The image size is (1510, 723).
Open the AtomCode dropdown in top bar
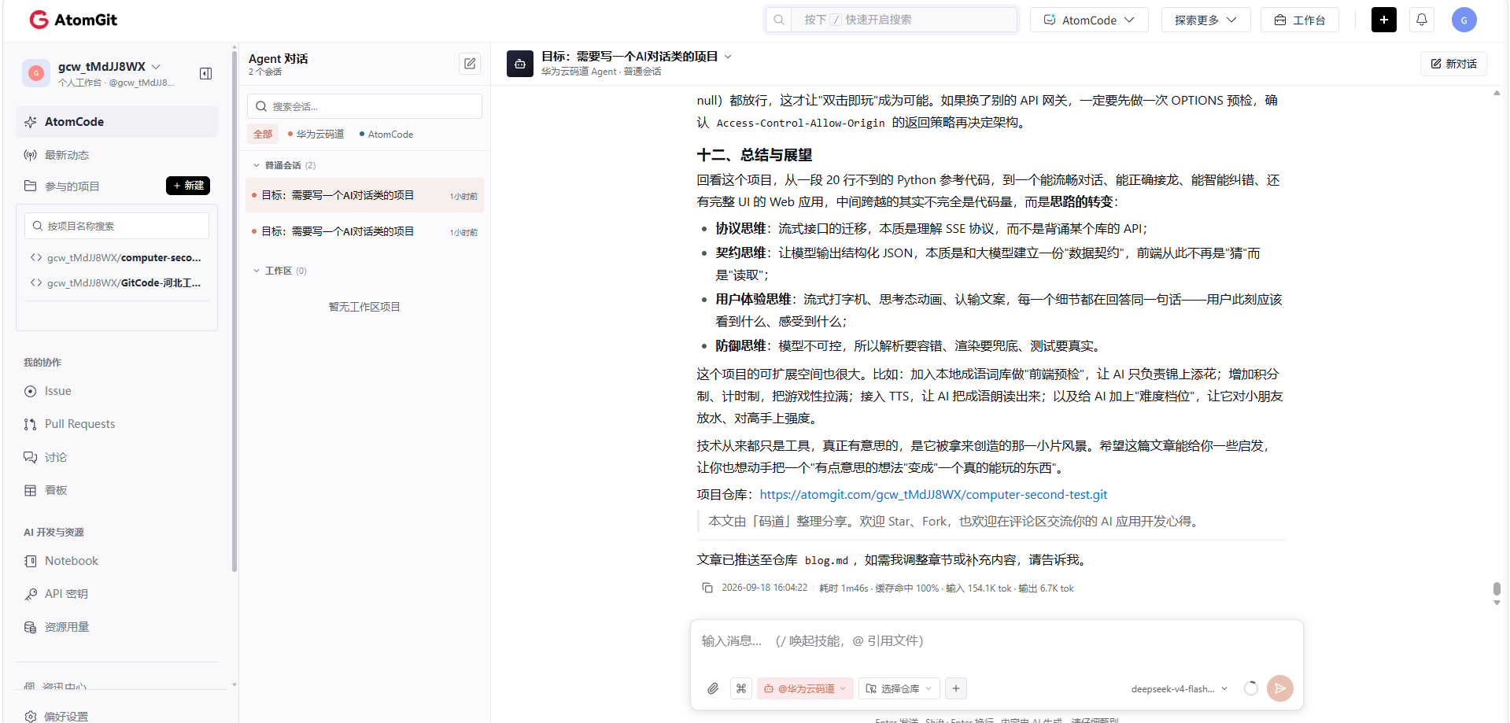point(1089,20)
